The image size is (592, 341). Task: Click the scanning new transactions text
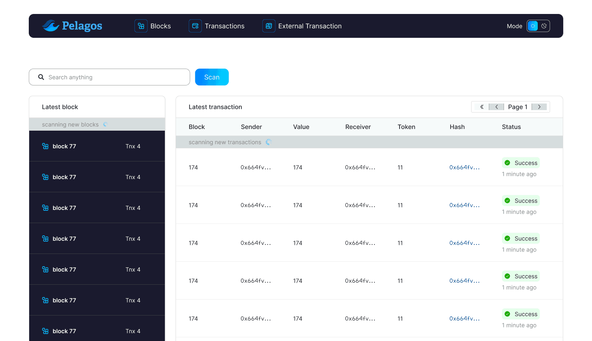pyautogui.click(x=225, y=142)
